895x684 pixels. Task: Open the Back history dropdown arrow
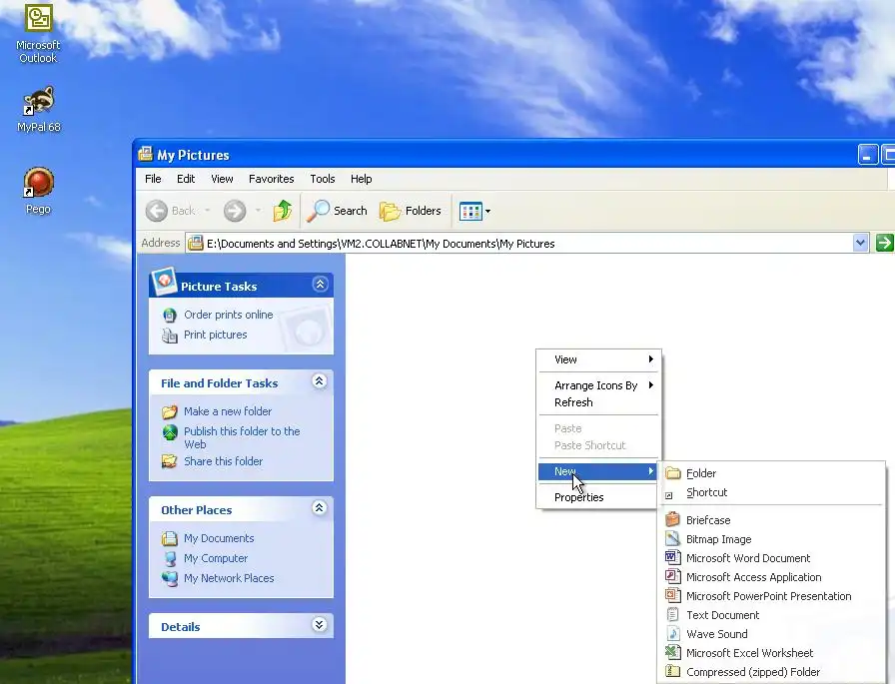pyautogui.click(x=207, y=211)
